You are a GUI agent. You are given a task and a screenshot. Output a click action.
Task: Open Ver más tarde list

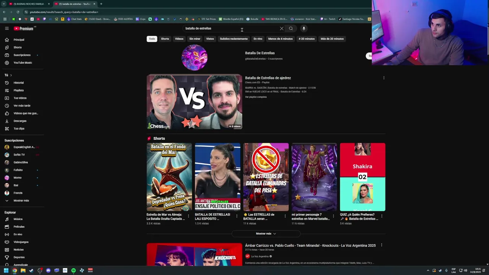click(22, 106)
